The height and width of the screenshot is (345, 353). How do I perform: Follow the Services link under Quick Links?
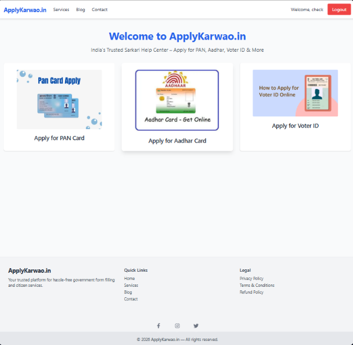point(131,285)
